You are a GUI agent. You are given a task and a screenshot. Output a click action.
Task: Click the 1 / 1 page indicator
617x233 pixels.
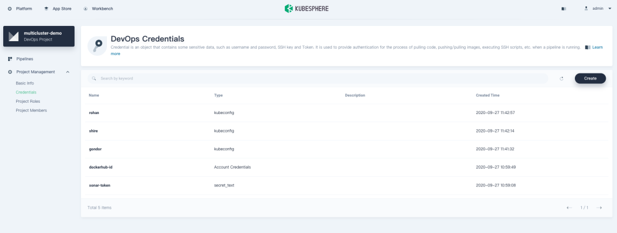[585, 208]
